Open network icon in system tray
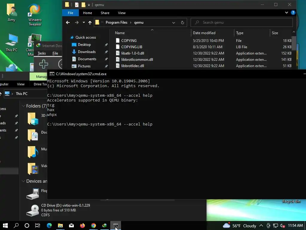Screen dimensions: 306x230 click(x=275, y=226)
